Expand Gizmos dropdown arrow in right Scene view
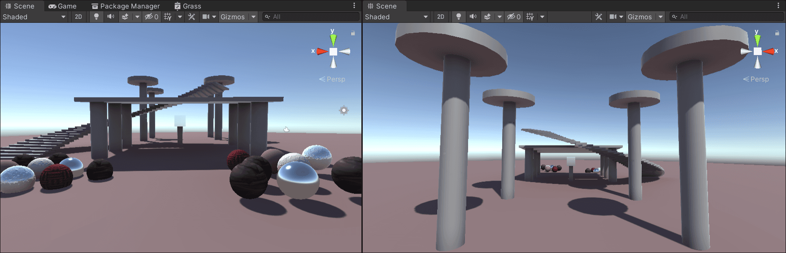 coord(660,17)
